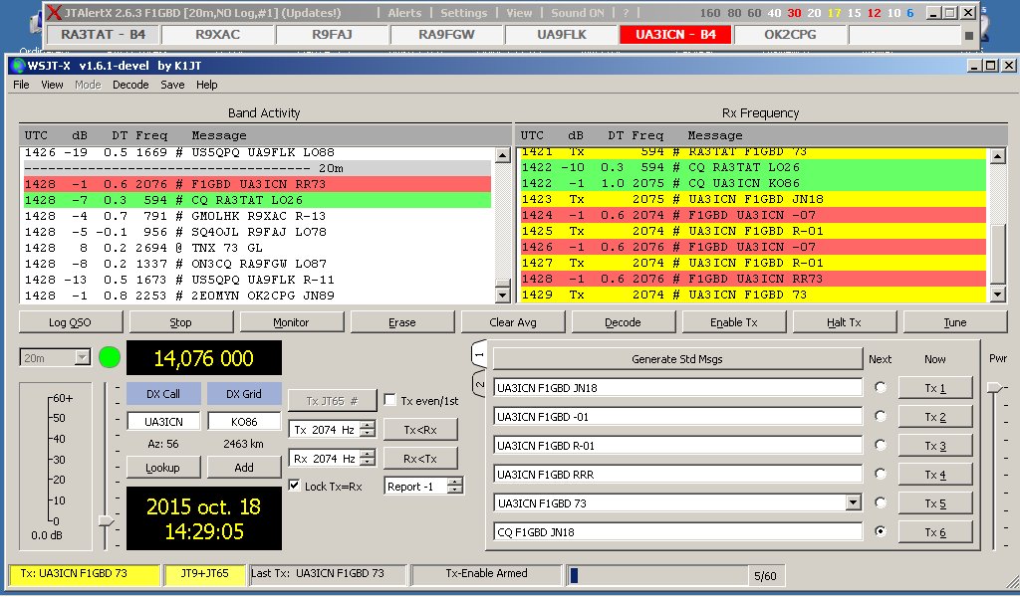1020x597 pixels.
Task: Select Next radio for Tx 3 message
Action: click(x=881, y=445)
